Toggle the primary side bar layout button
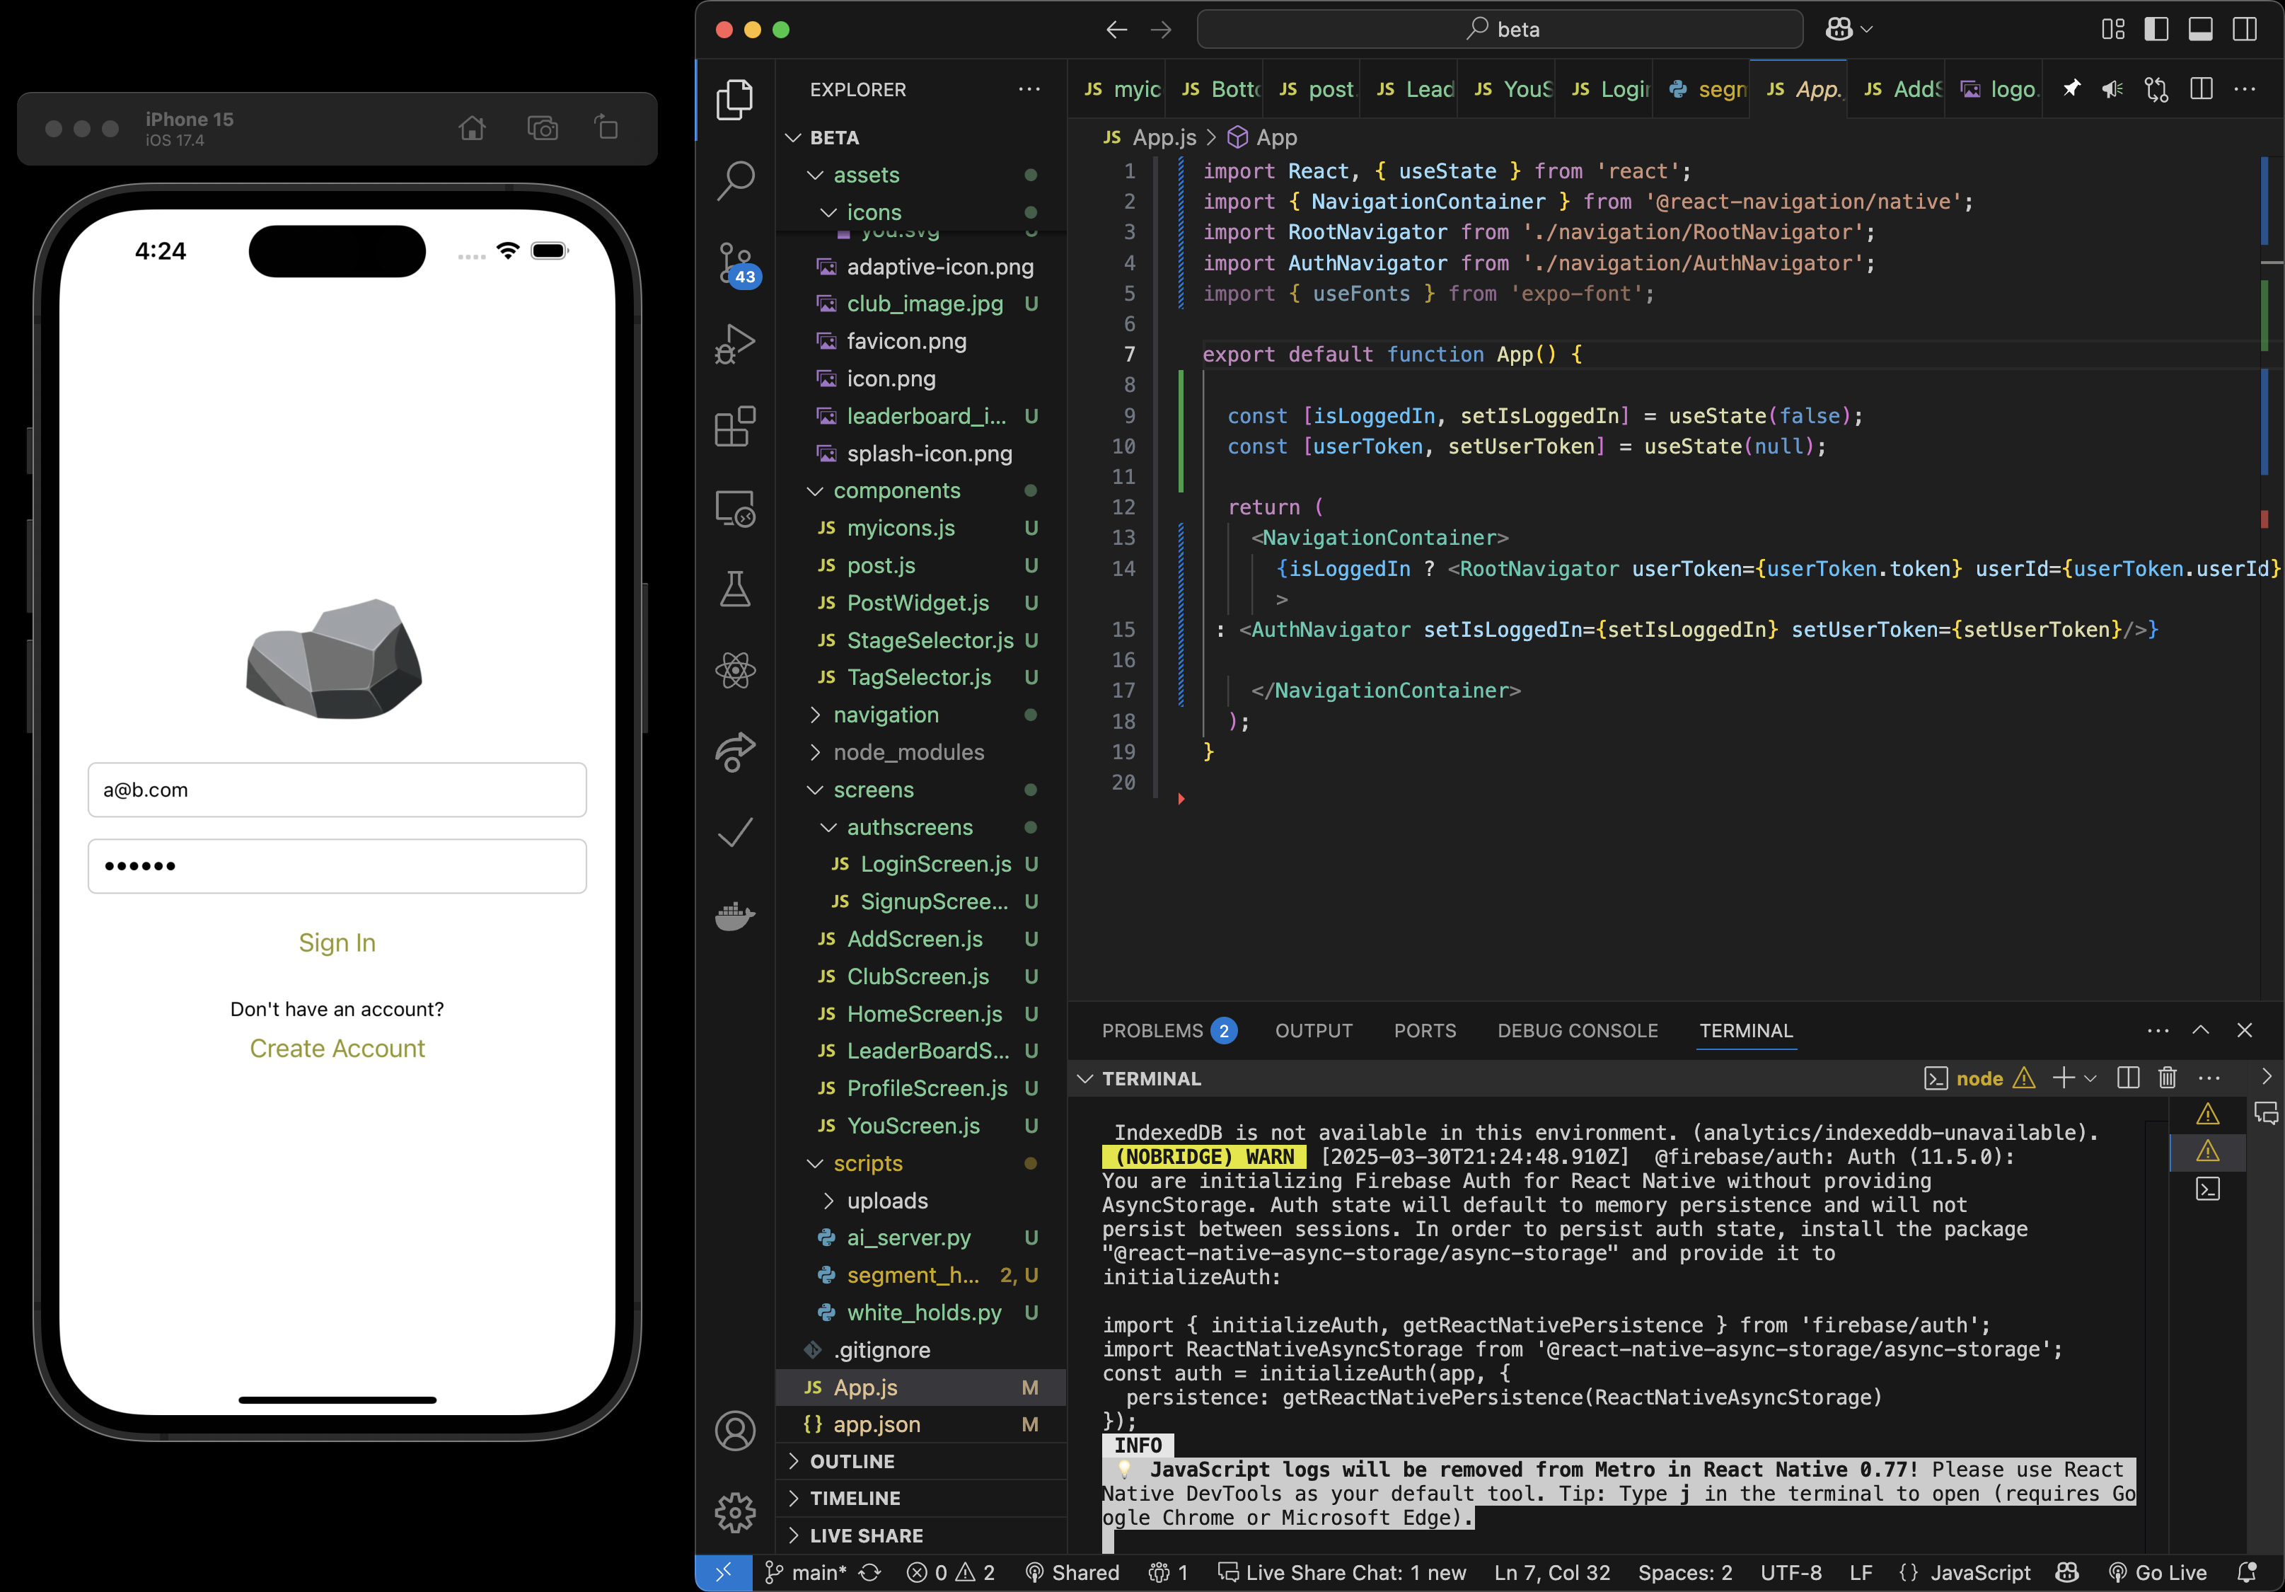2285x1592 pixels. pos(2157,29)
